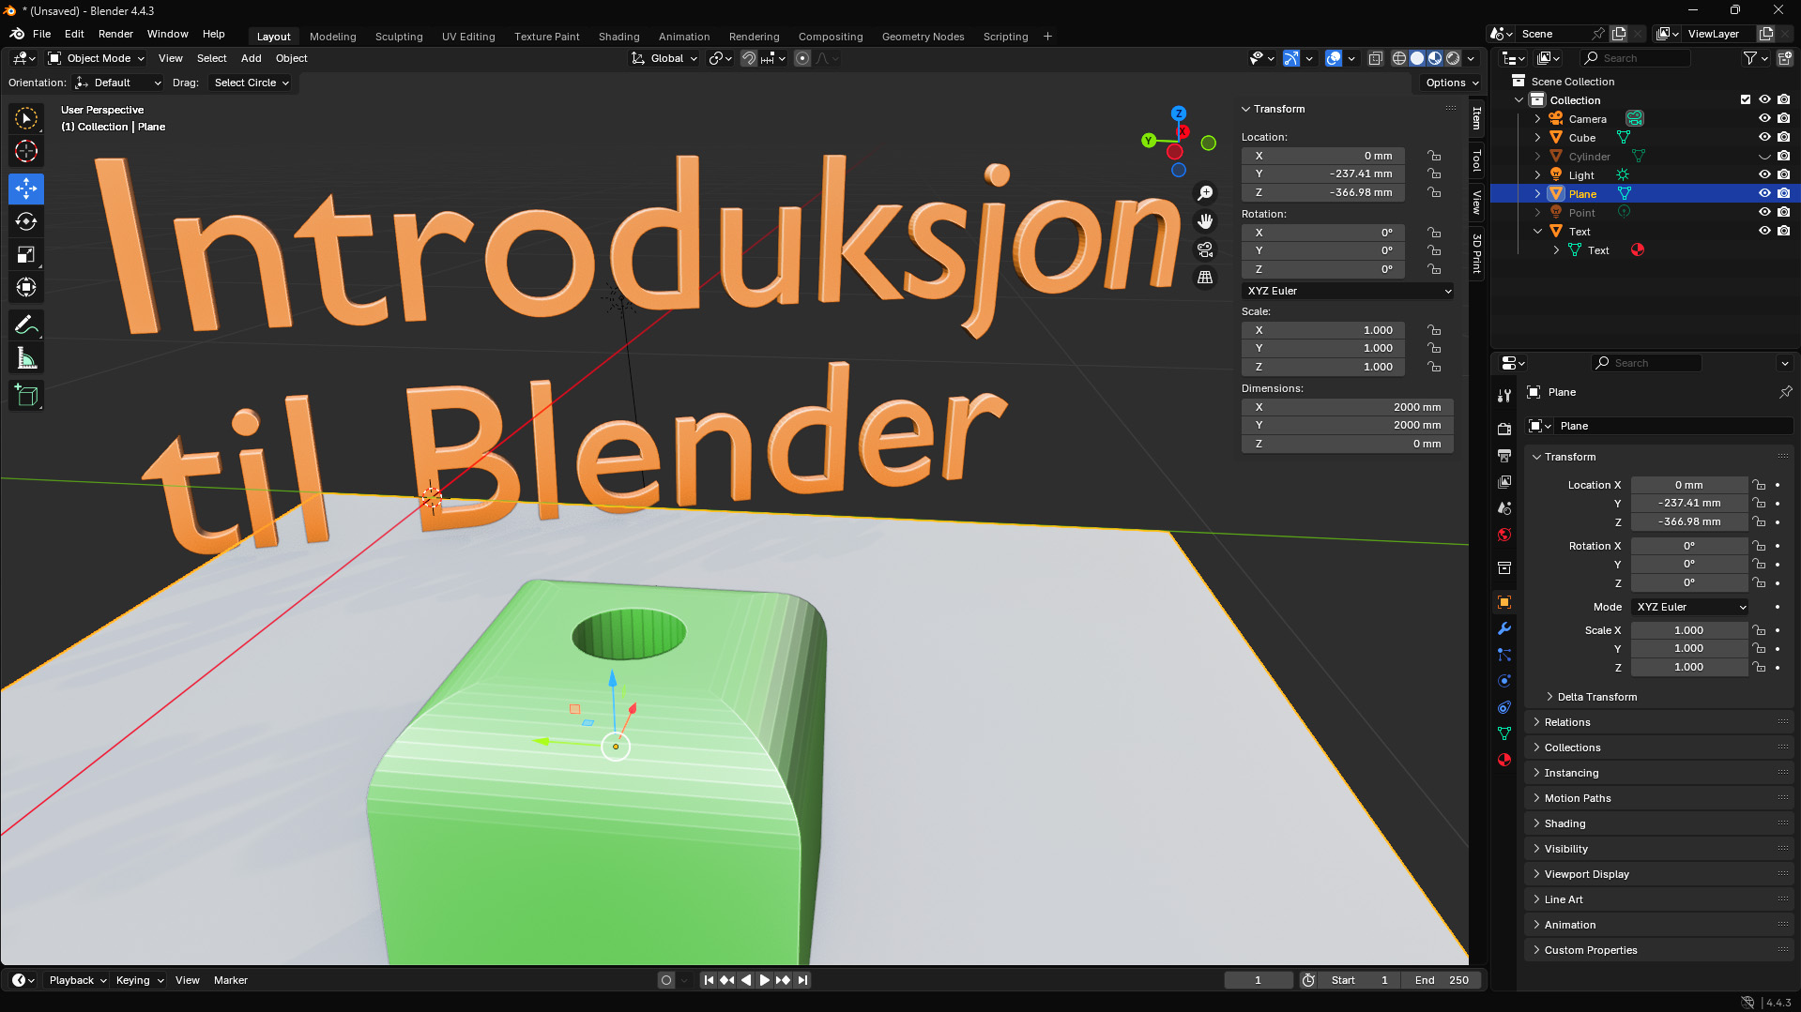Open the Tool properties tab icon
The image size is (1801, 1012).
click(1504, 396)
